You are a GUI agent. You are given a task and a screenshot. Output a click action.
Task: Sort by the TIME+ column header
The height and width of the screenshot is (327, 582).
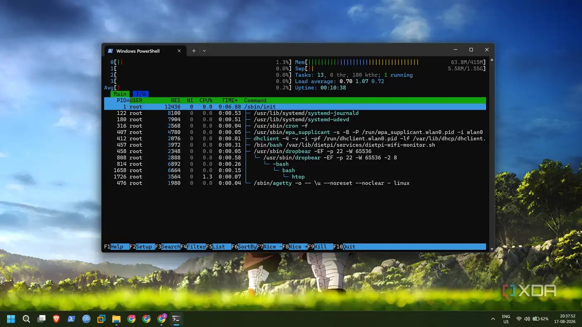(230, 100)
